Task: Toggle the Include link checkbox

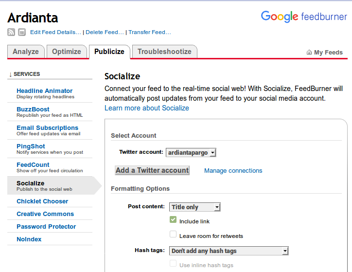Action: 173,220
